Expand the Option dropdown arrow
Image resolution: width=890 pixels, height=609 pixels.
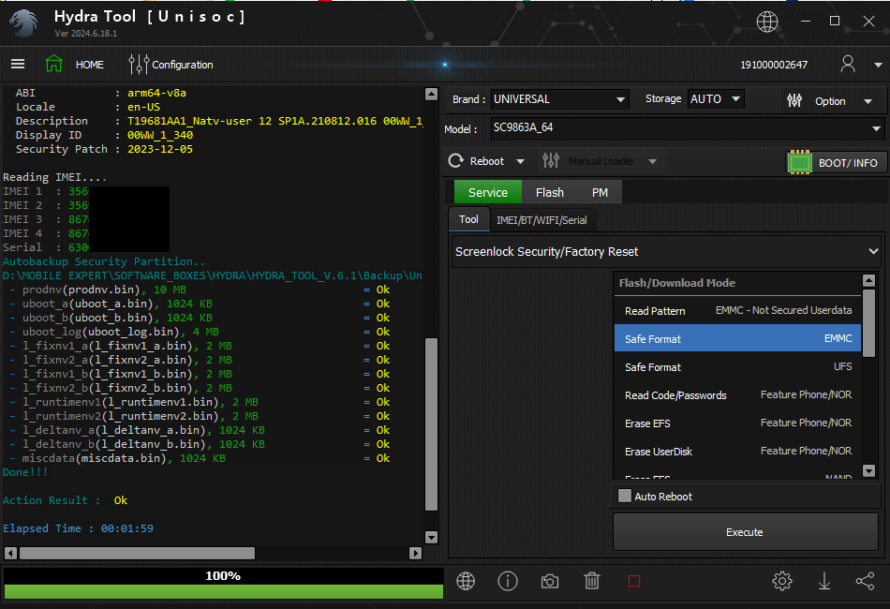click(x=868, y=101)
